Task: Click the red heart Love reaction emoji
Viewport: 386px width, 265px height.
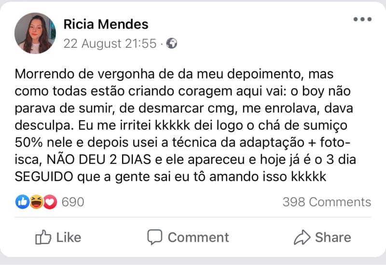Action: tap(50, 202)
